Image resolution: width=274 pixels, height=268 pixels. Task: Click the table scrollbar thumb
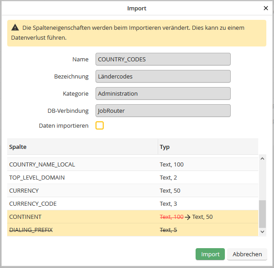coord(263,214)
